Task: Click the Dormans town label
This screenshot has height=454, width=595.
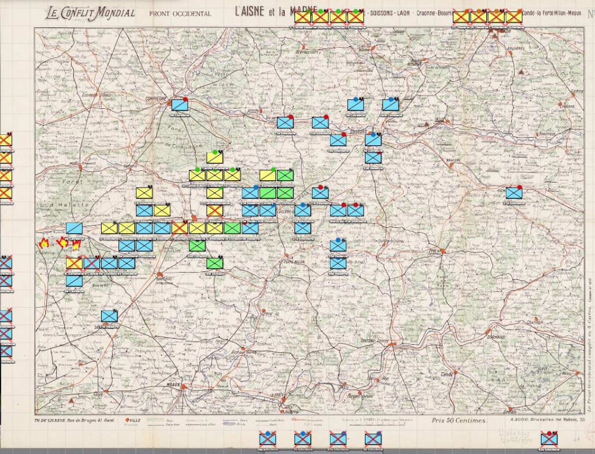Action: 494,337
